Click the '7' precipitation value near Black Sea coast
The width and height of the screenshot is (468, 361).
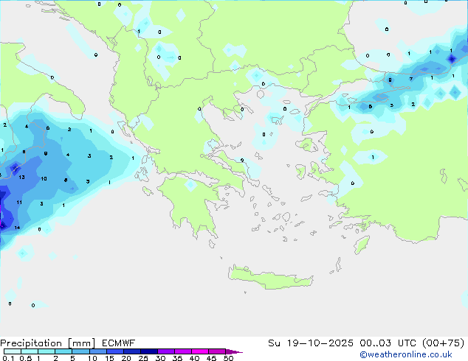coord(411,80)
